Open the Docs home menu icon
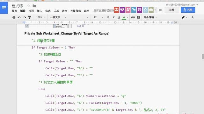The width and height of the screenshot is (204, 114). [x=4, y=8]
